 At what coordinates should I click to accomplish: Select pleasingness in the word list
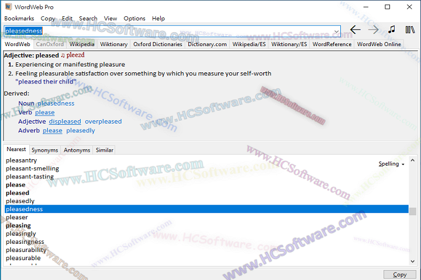[x=25, y=242]
